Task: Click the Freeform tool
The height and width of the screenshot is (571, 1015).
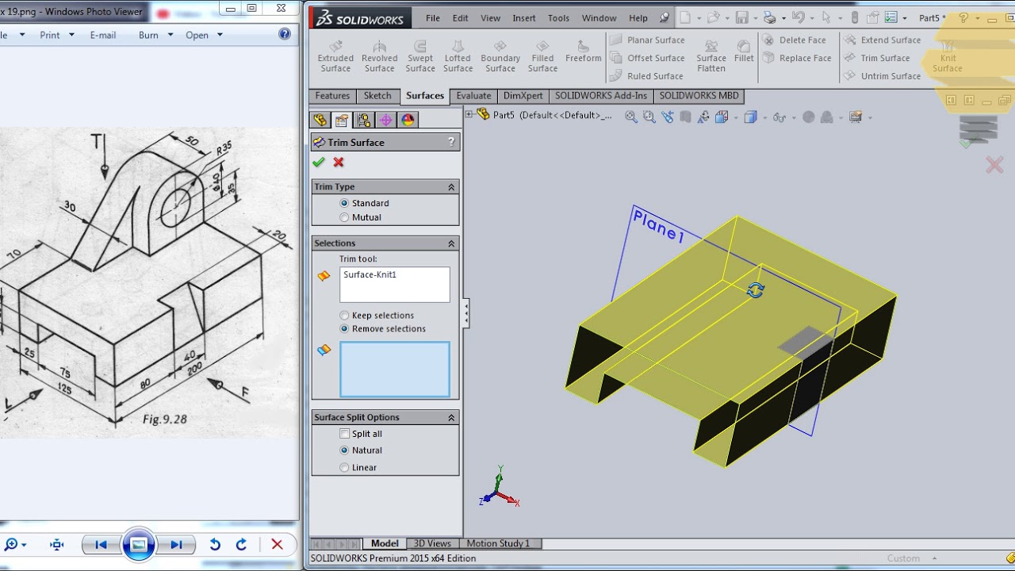Action: 584,52
